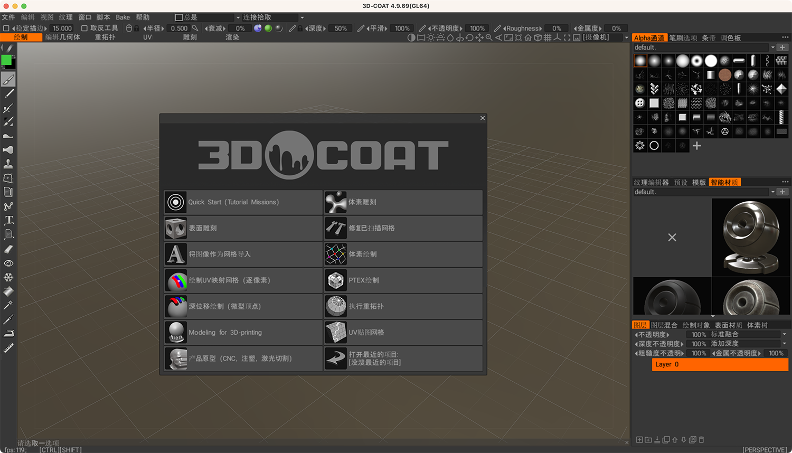
Task: Select the Freeze snowflake tool
Action: 8,277
